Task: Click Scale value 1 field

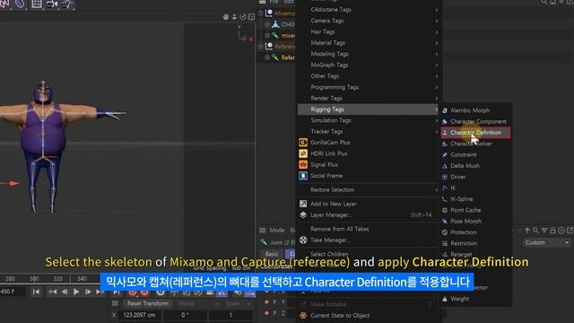Action: (x=230, y=315)
